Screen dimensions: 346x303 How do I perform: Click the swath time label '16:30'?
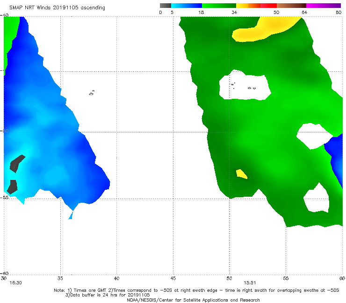tap(15, 283)
